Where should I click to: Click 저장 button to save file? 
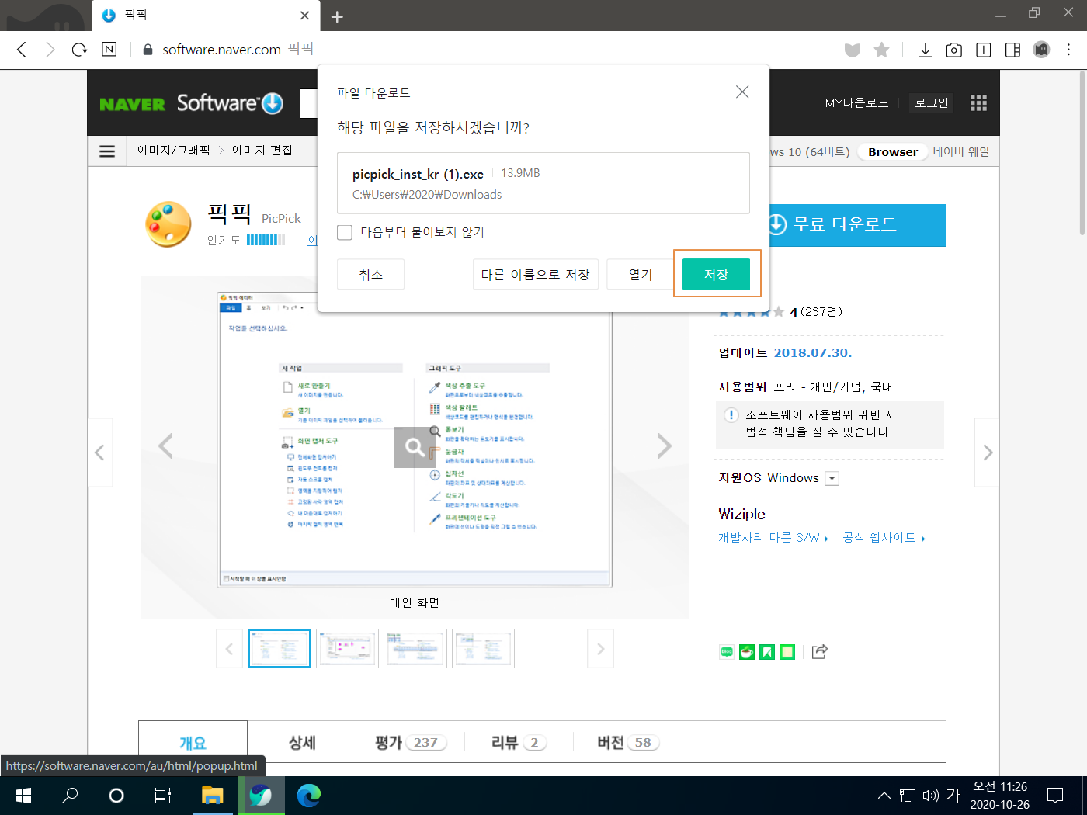point(716,274)
